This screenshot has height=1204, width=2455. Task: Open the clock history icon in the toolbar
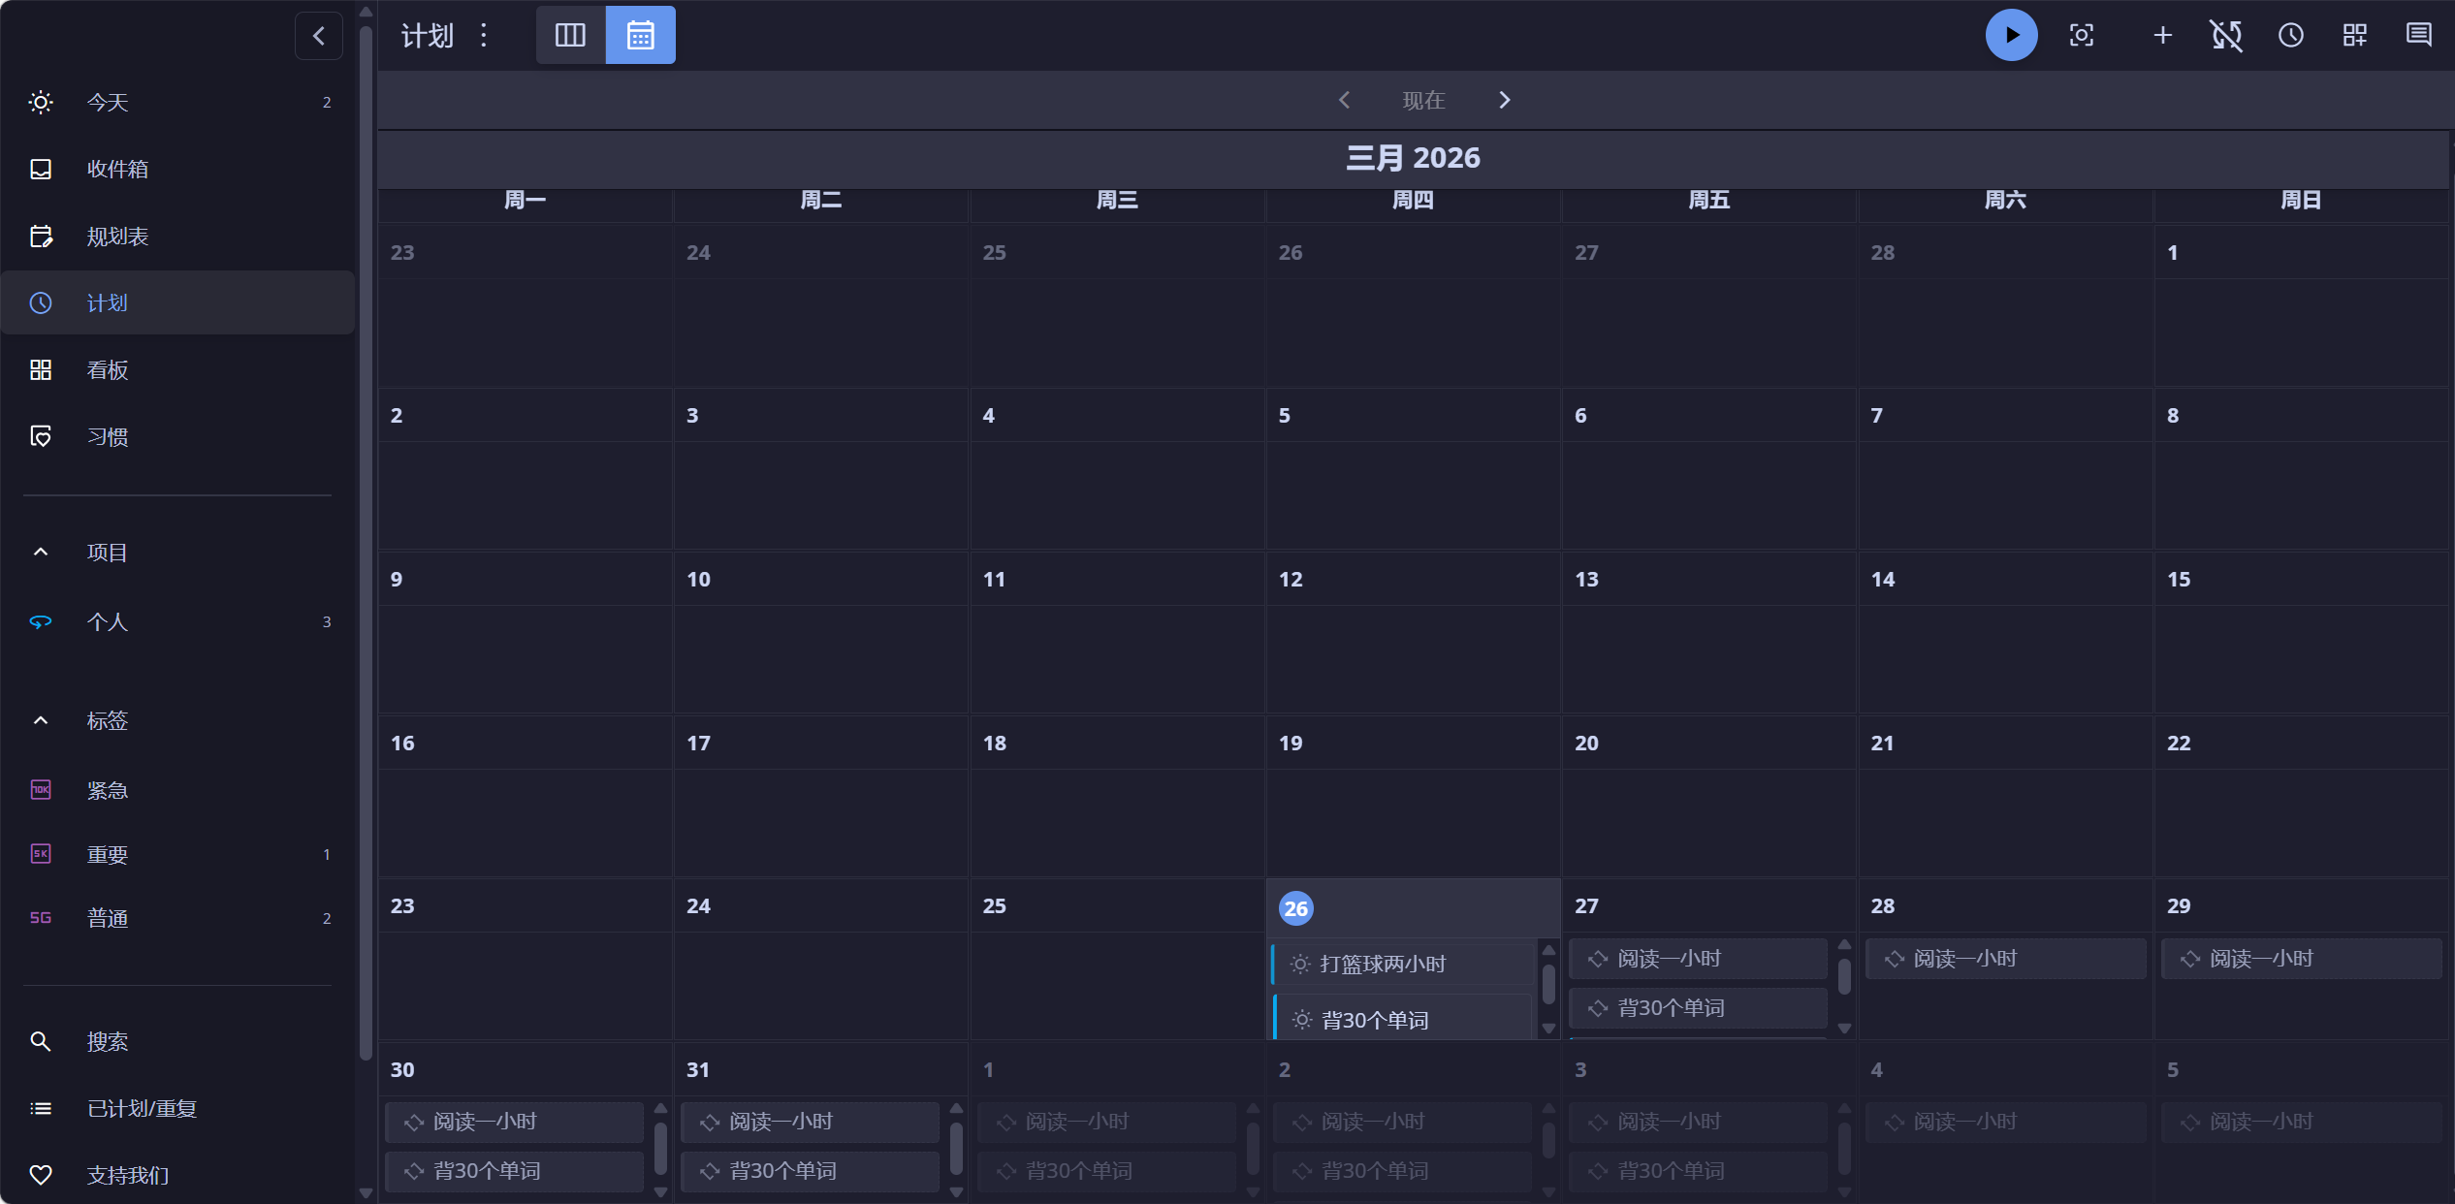pos(2290,36)
